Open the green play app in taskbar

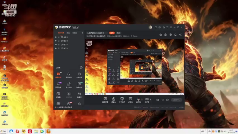tap(42, 131)
